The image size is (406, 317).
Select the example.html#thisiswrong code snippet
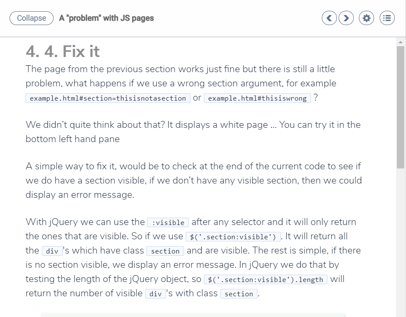pyautogui.click(x=257, y=98)
